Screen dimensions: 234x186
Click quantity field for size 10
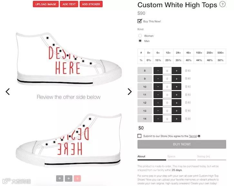[x=167, y=87]
